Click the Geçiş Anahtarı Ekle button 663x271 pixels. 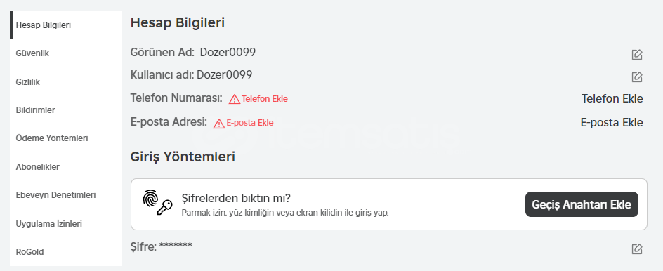[x=582, y=204]
